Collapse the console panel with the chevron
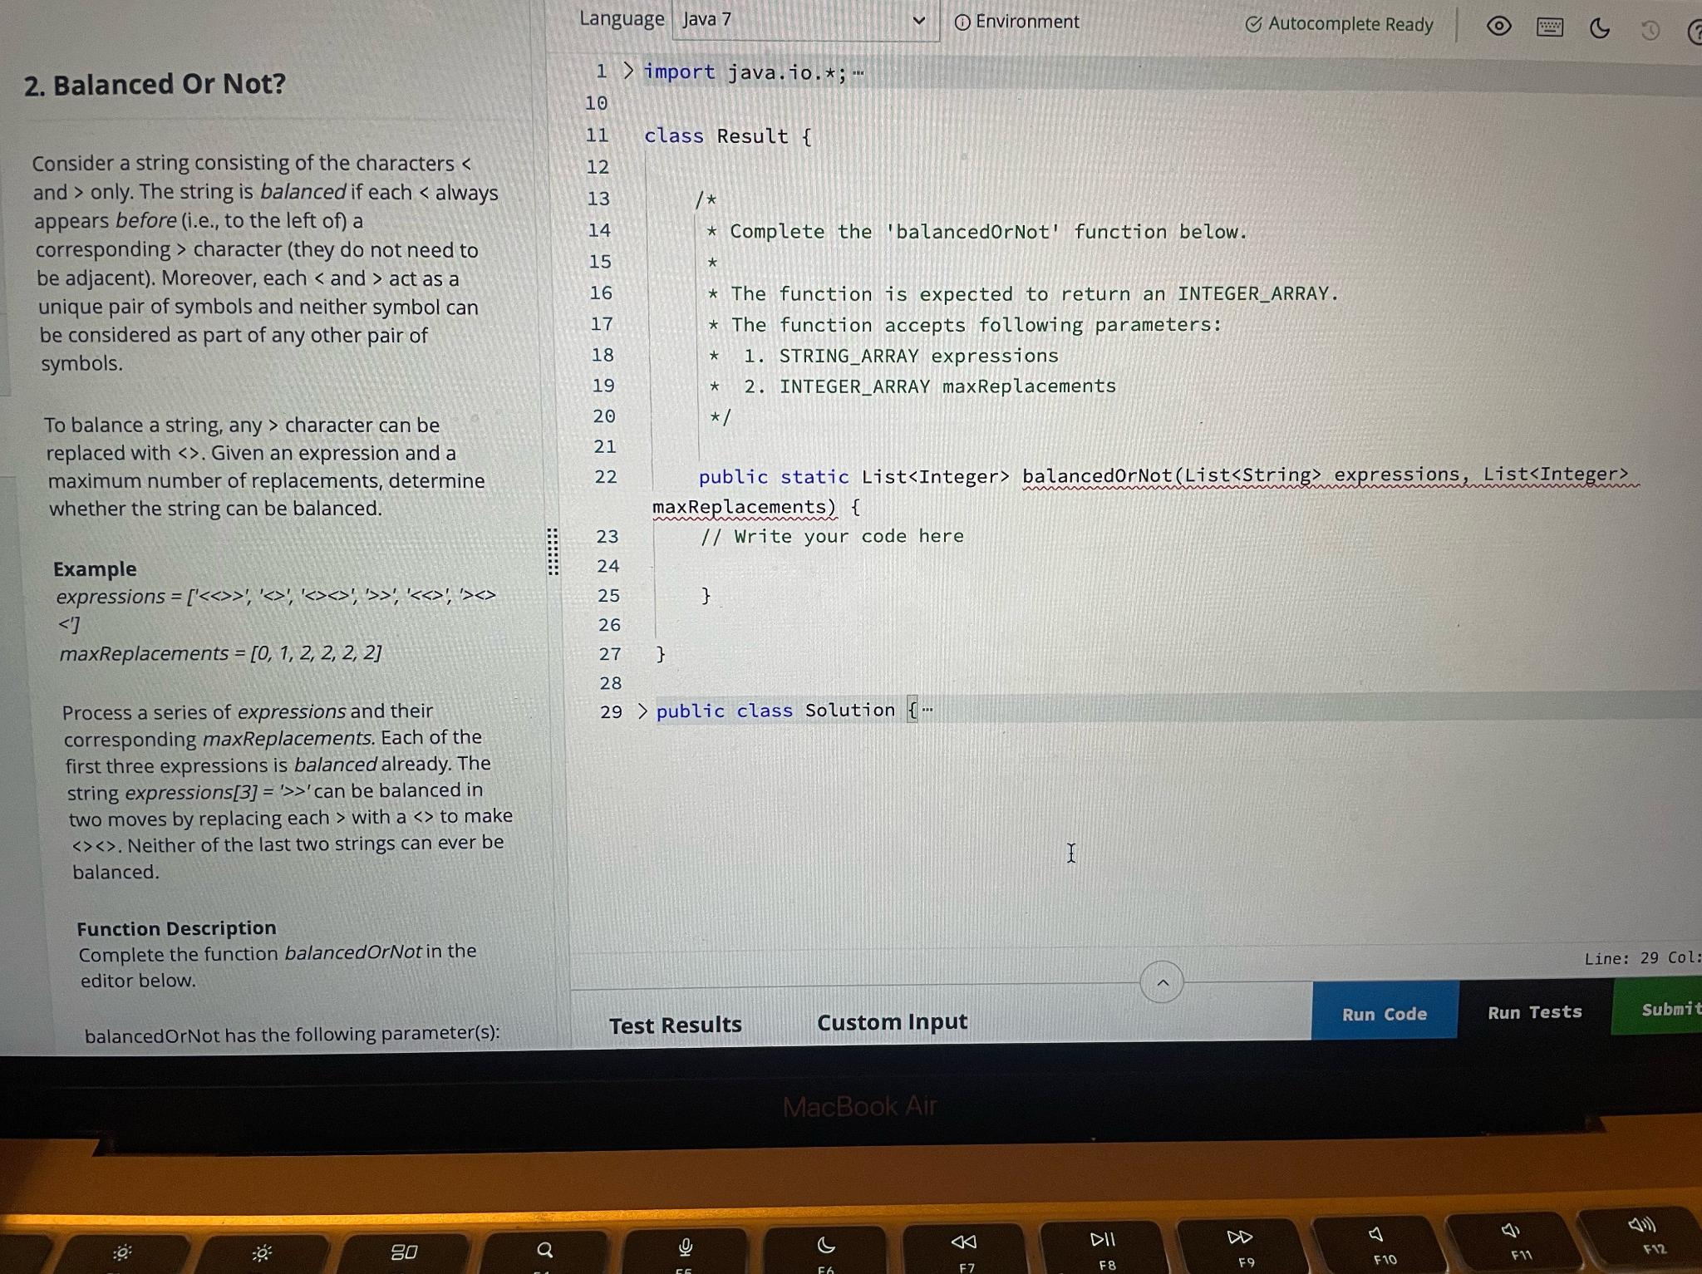The width and height of the screenshot is (1702, 1274). click(x=1162, y=983)
